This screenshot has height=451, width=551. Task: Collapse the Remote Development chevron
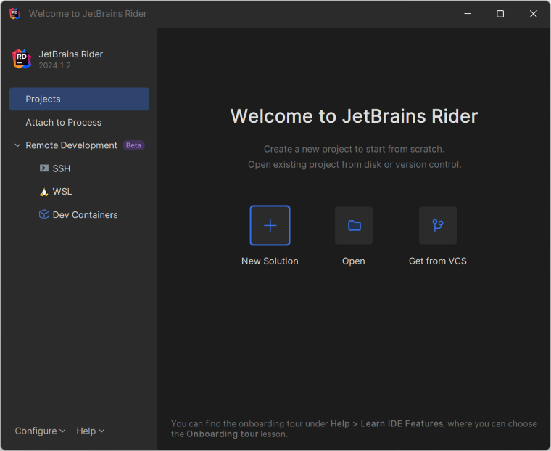tap(17, 145)
